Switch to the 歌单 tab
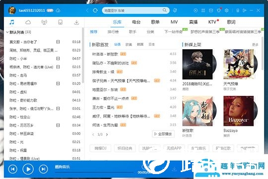 (x=155, y=22)
